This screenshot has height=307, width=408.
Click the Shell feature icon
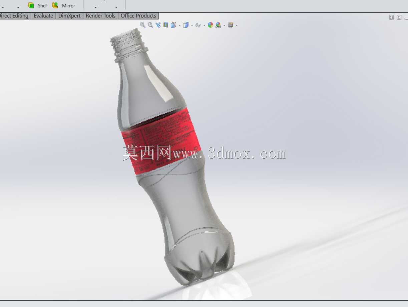coord(31,5)
